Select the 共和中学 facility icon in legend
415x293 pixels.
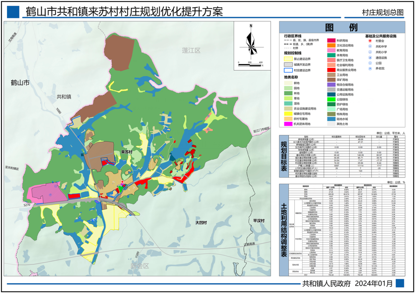coord(370,46)
